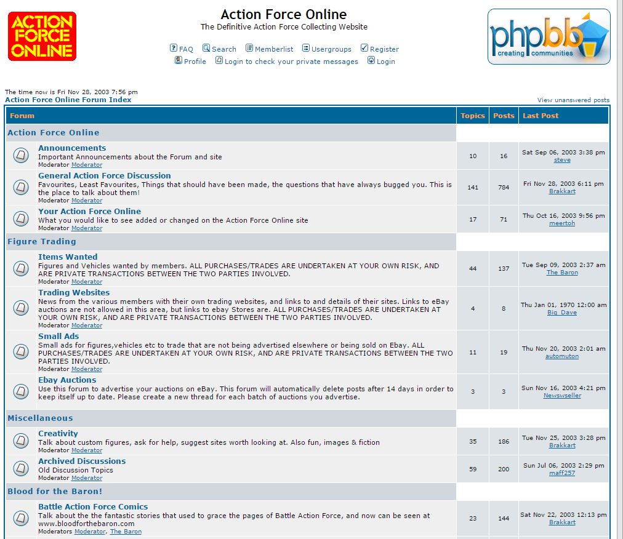Open Your Action Force Online forum
623x539 pixels.
89,211
